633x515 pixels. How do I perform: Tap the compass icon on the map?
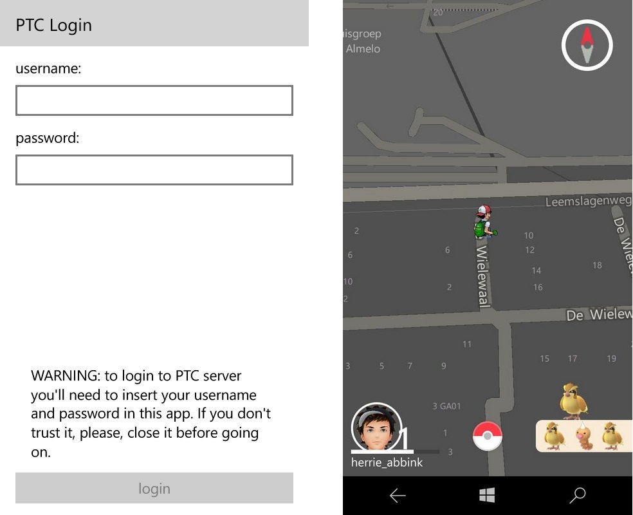pyautogui.click(x=587, y=45)
